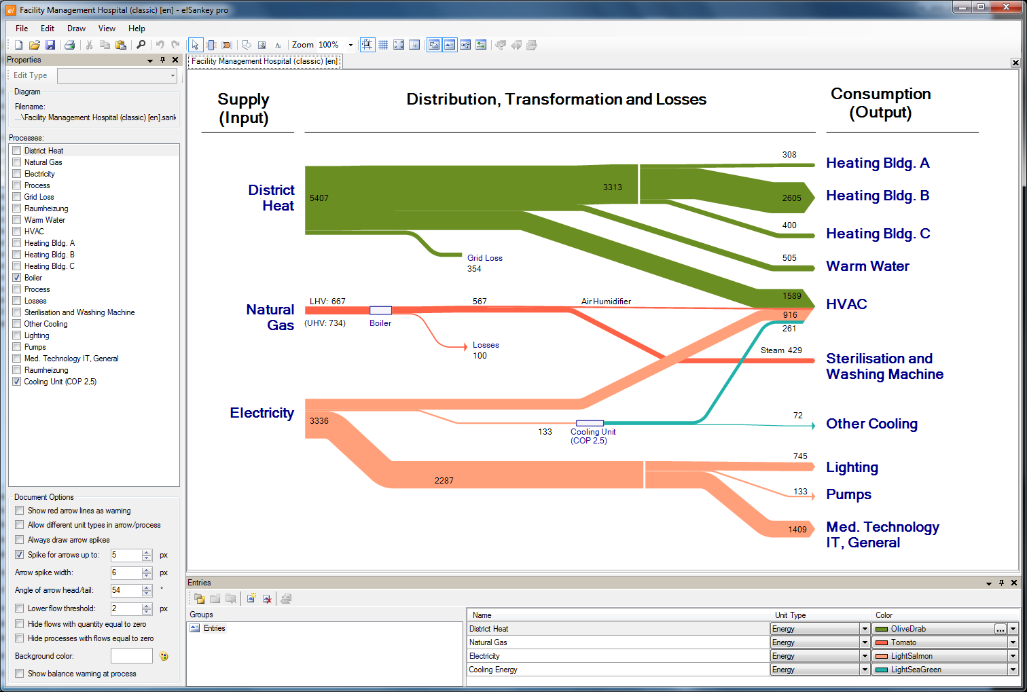Select the Facility Management Hospital document tab

(264, 61)
